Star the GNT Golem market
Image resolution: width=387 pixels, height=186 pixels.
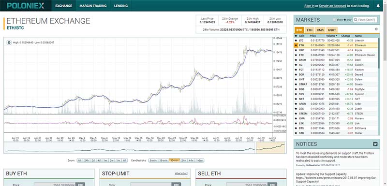(296, 80)
